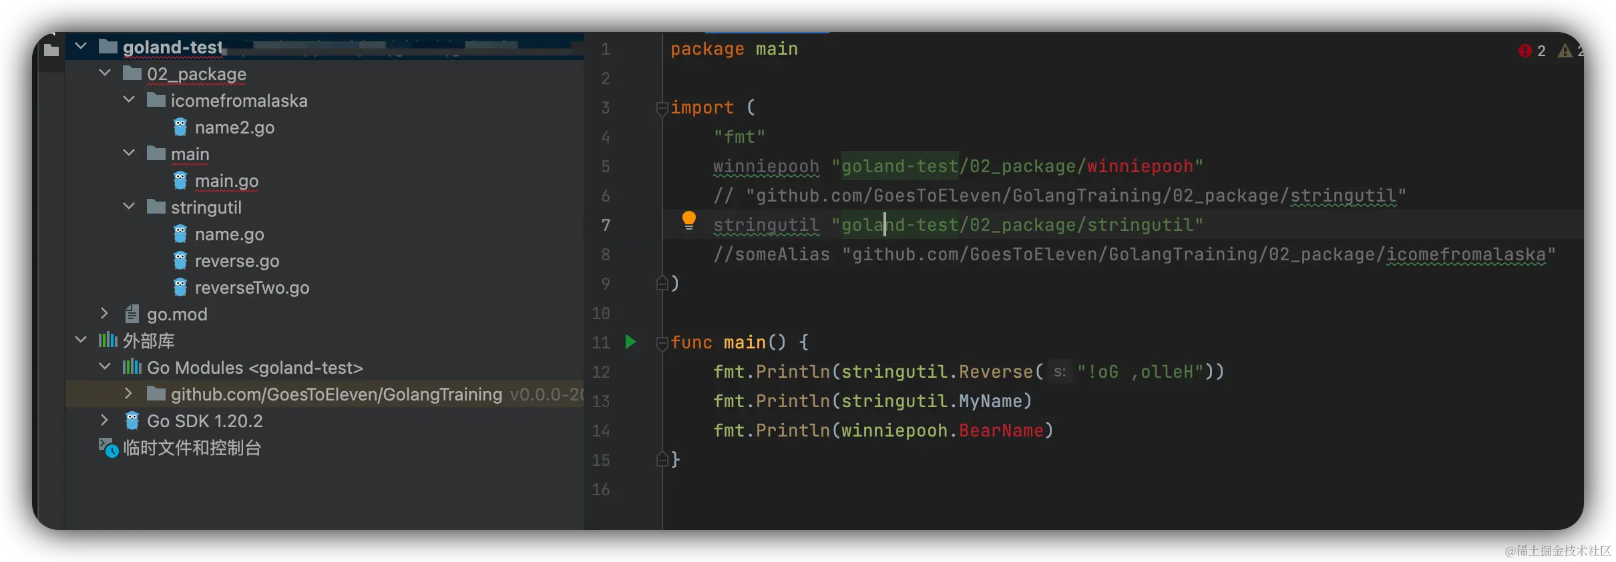Select main.go in the project tree
1616x562 pixels.
pyautogui.click(x=226, y=181)
